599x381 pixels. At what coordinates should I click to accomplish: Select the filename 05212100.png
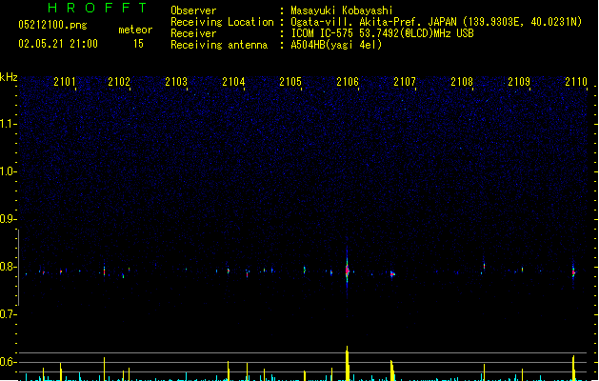[x=52, y=25]
